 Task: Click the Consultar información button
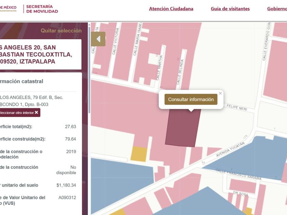tap(191, 99)
